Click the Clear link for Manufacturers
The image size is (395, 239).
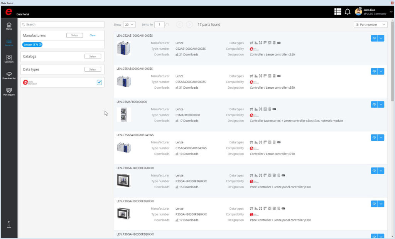click(93, 35)
